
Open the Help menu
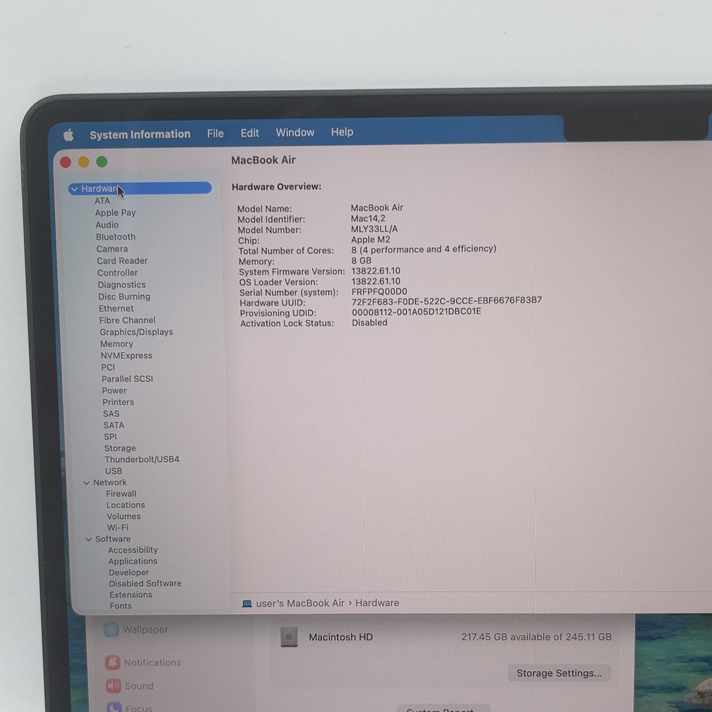pos(342,132)
